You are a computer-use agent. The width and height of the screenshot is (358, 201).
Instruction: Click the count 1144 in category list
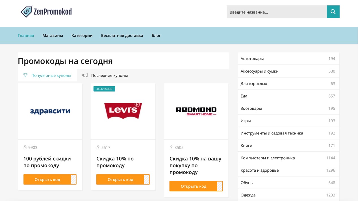click(x=331, y=158)
